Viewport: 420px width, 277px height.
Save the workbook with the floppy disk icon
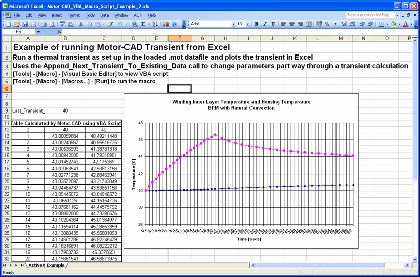tap(25, 24)
